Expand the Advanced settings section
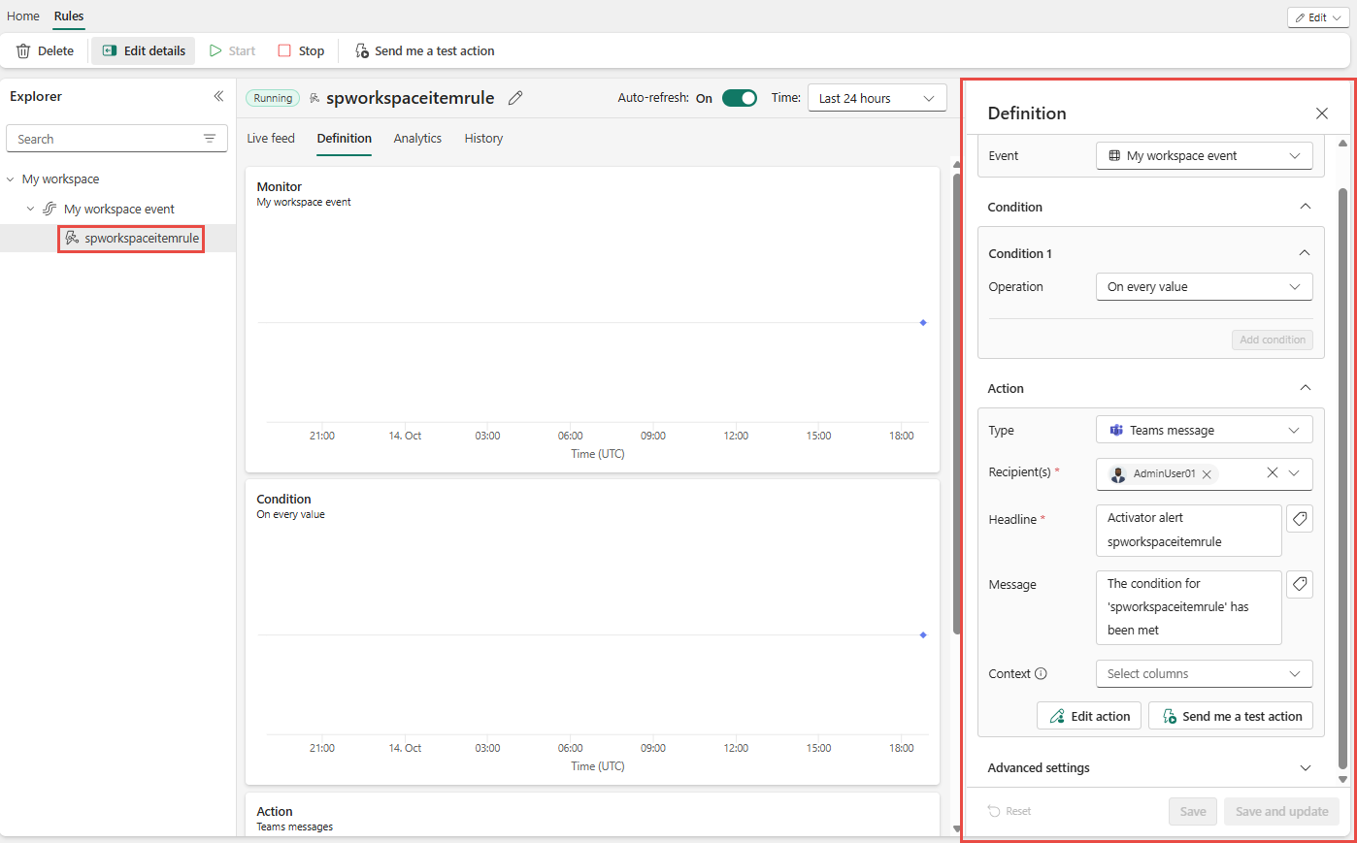The width and height of the screenshot is (1357, 843). 1305,768
